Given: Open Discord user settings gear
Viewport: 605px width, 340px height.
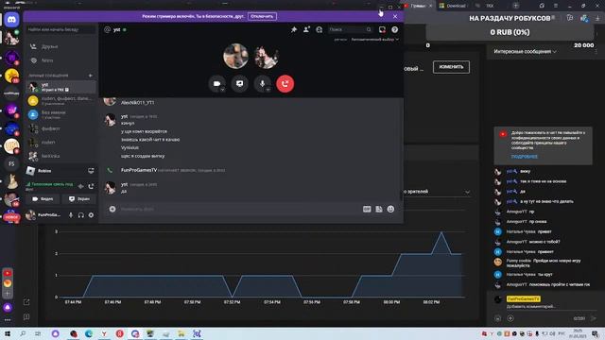Looking at the screenshot, I should tap(91, 215).
